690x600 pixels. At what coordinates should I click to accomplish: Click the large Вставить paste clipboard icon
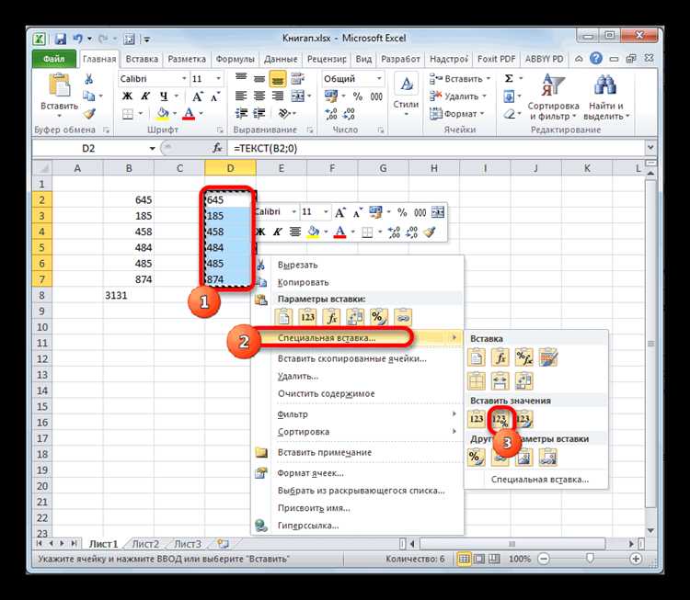60,85
